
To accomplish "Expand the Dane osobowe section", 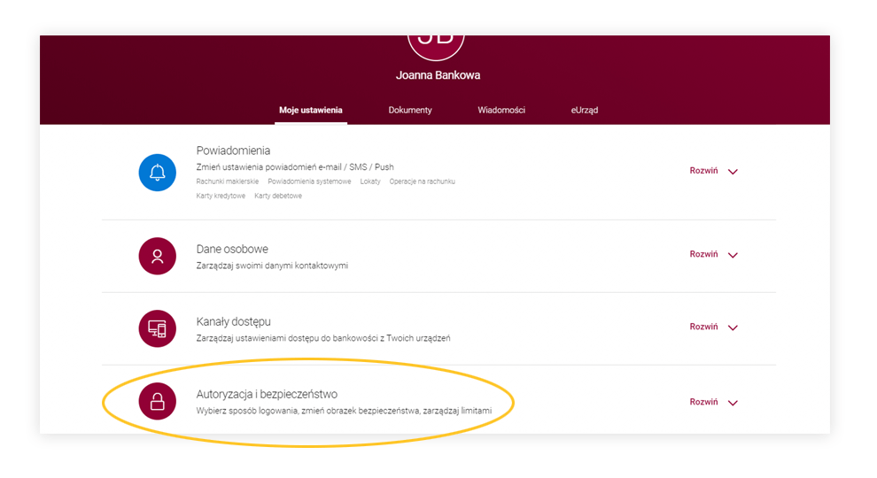I will click(713, 254).
